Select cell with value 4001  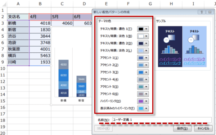pos(40,49)
